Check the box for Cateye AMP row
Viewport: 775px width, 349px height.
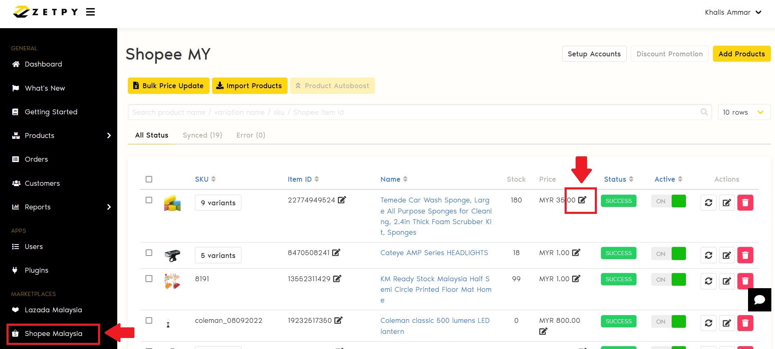(x=149, y=253)
